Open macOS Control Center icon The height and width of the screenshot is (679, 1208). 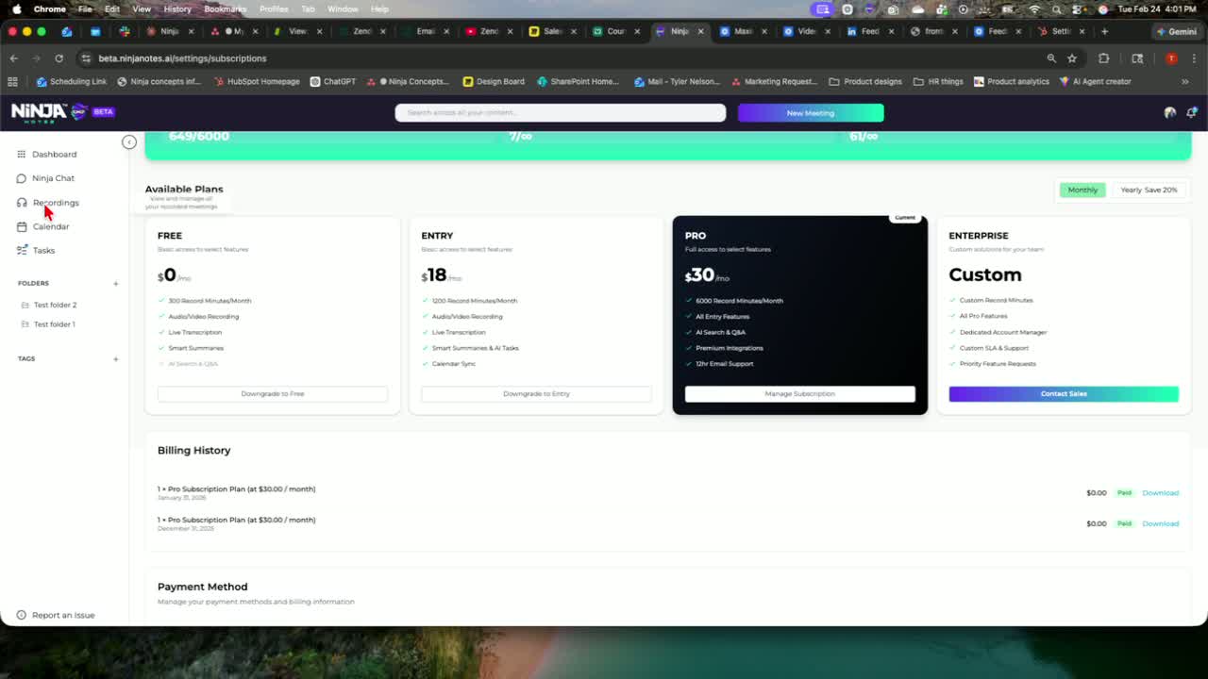[x=1078, y=9]
